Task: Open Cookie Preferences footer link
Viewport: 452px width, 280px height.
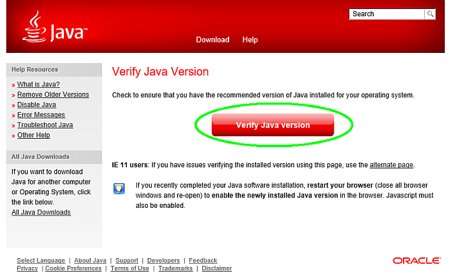Action: 73,268
